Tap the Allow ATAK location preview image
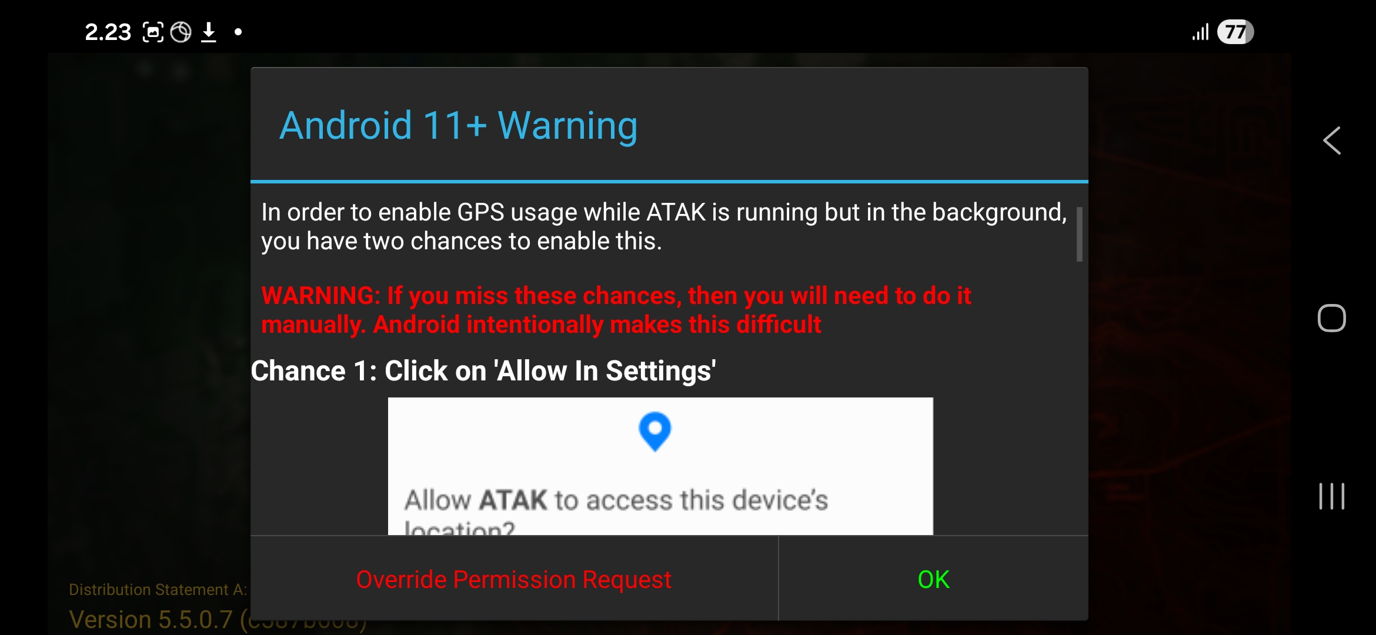This screenshot has width=1376, height=635. [660, 466]
